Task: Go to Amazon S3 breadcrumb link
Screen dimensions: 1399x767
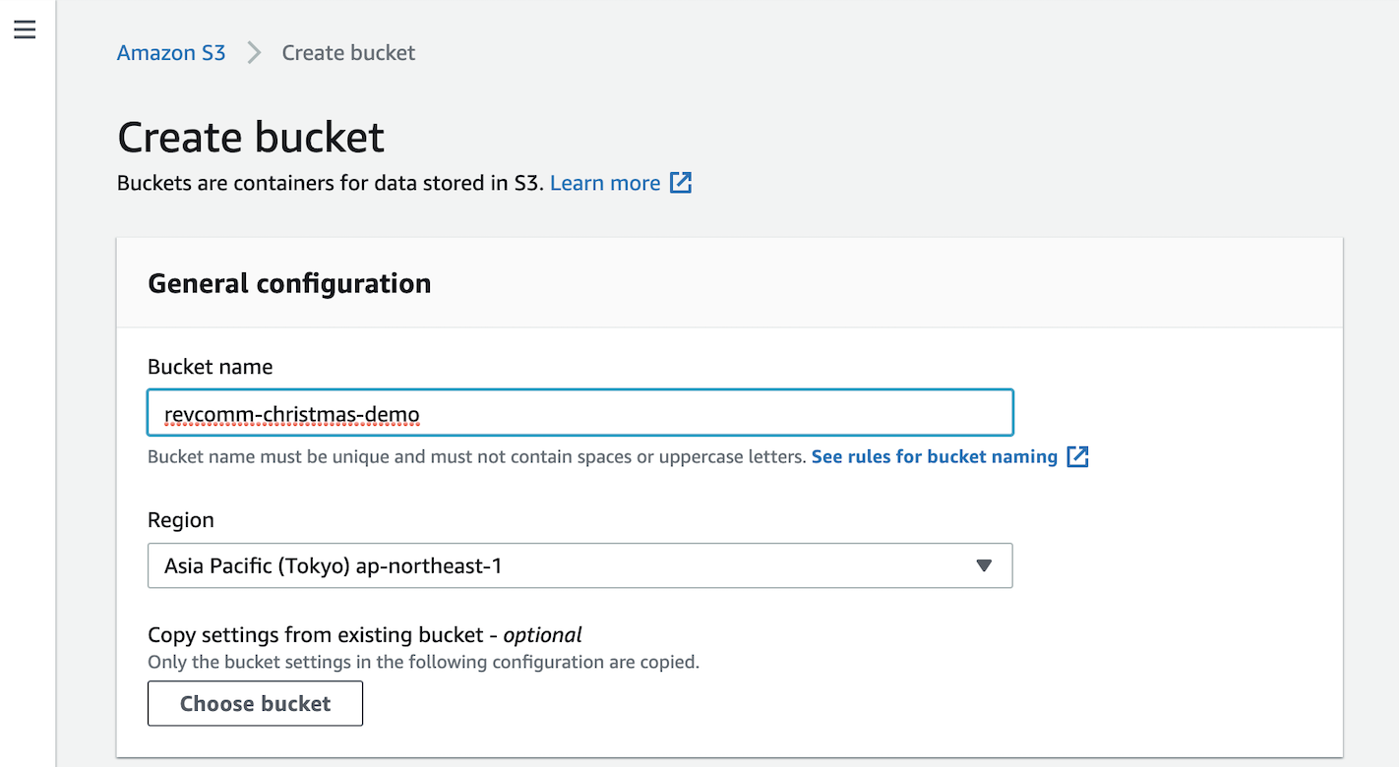Action: click(x=171, y=53)
